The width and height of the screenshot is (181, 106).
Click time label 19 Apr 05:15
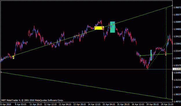(x=153, y=104)
